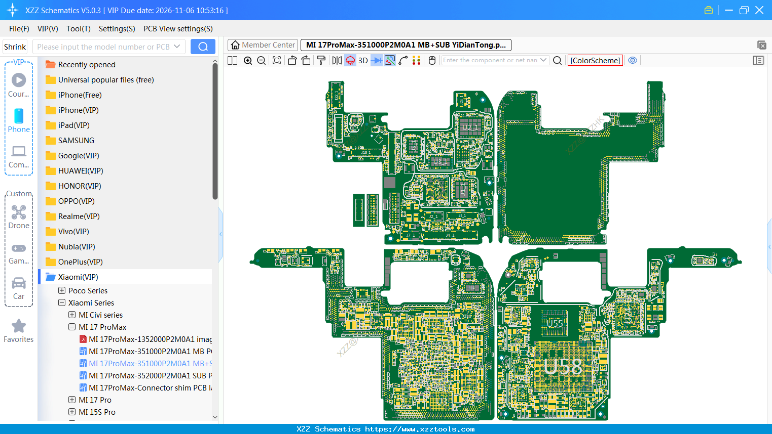The width and height of the screenshot is (772, 434).
Task: Open the File(F) menu
Action: tap(19, 29)
